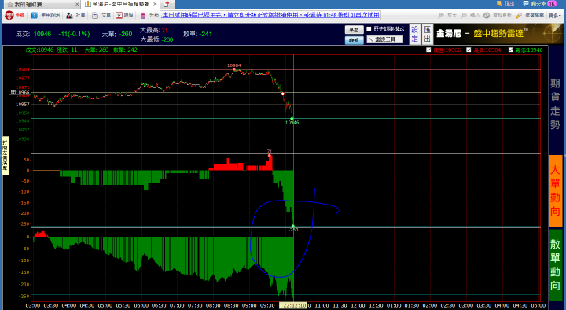
Task: Click the new tab plus icon
Action: (x=167, y=5)
